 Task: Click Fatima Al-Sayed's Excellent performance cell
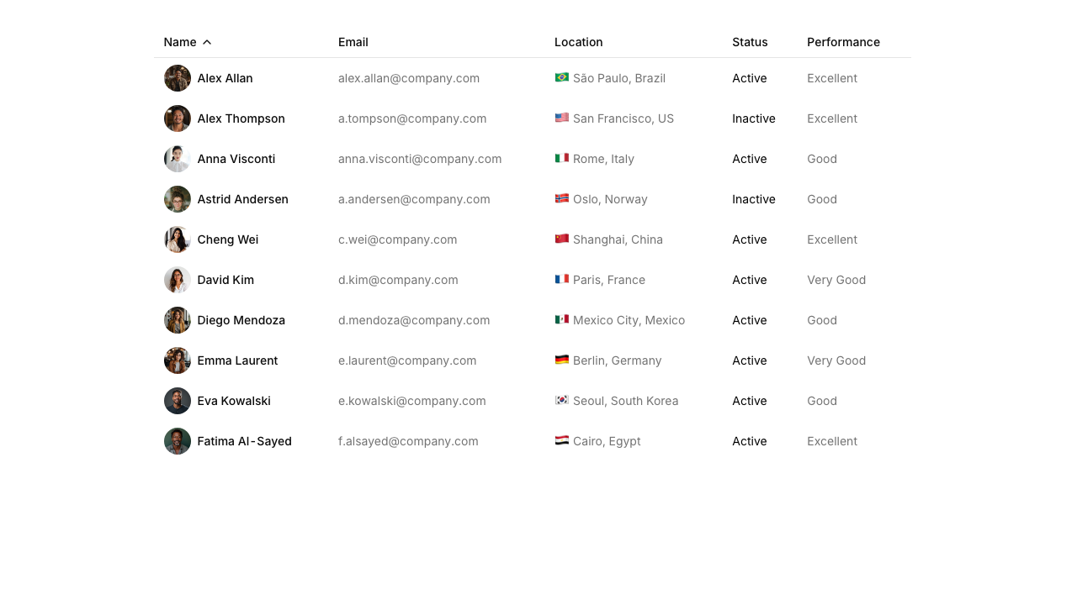(x=832, y=441)
